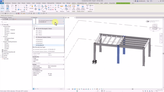Collapse the Structural Plans node
Image resolution: width=164 pixels, height=92 pixels.
2,26
